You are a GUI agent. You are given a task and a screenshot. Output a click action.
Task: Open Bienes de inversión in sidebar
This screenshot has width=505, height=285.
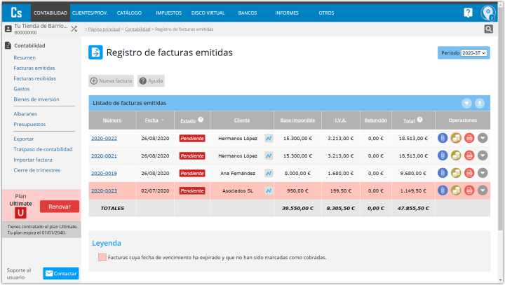tap(36, 99)
